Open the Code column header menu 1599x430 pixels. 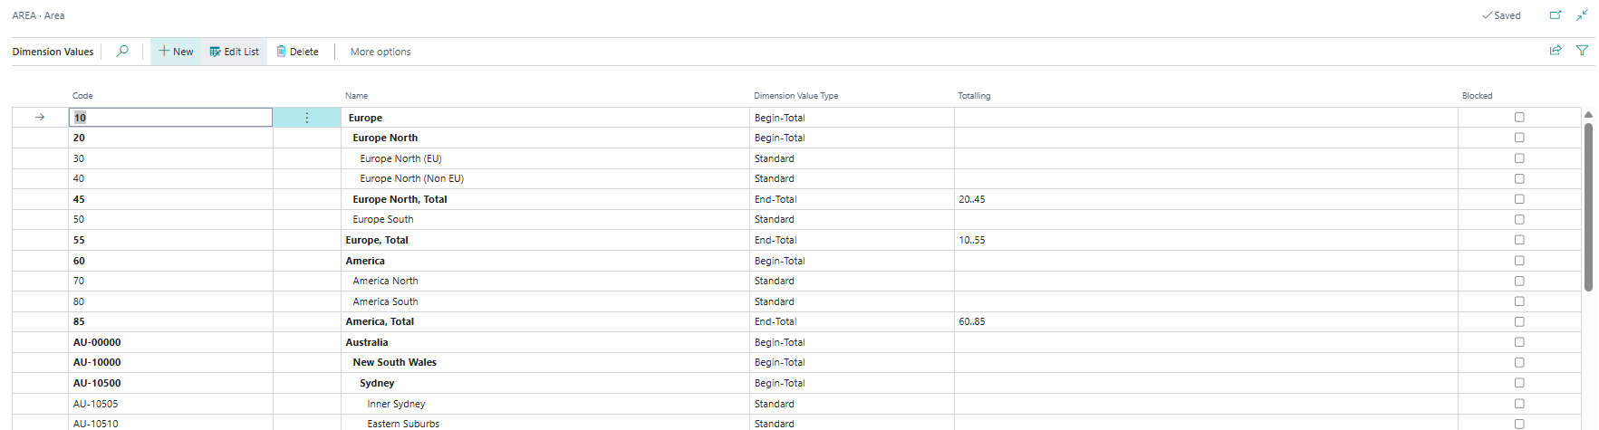(82, 96)
